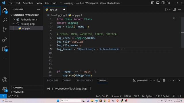Expand the TIMELINE section
This screenshot has width=184, height=103.
click(26, 92)
